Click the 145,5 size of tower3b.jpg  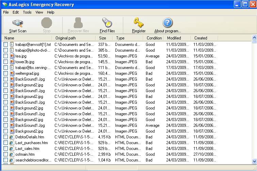coord(104,62)
